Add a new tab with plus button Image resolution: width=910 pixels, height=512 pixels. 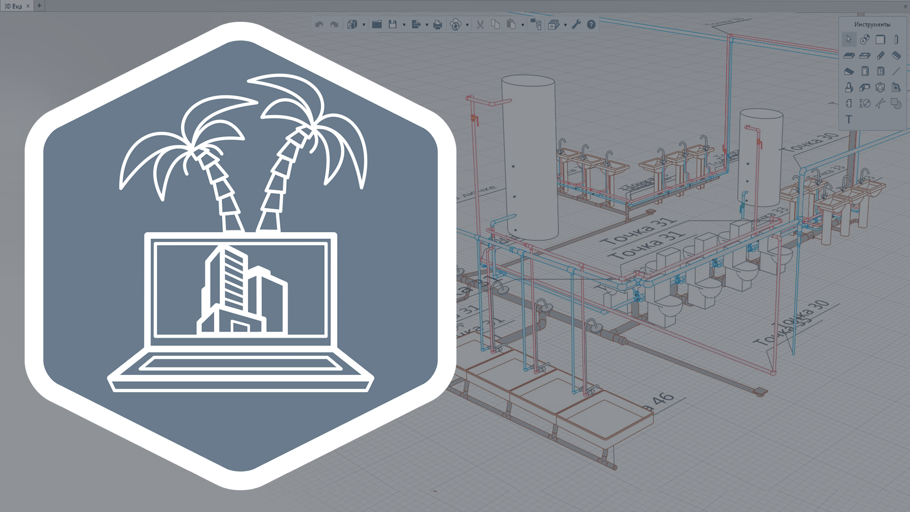point(39,6)
